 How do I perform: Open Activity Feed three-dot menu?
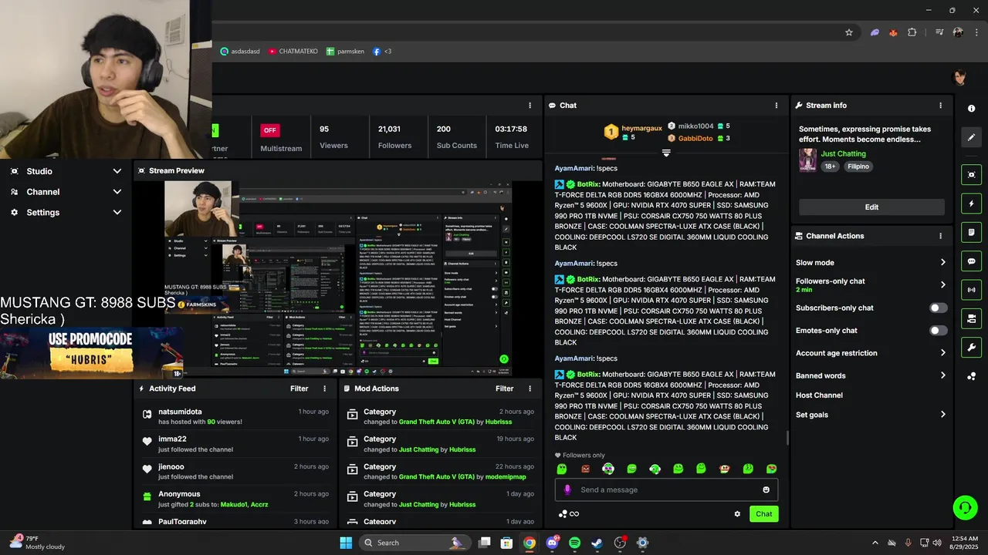(324, 388)
